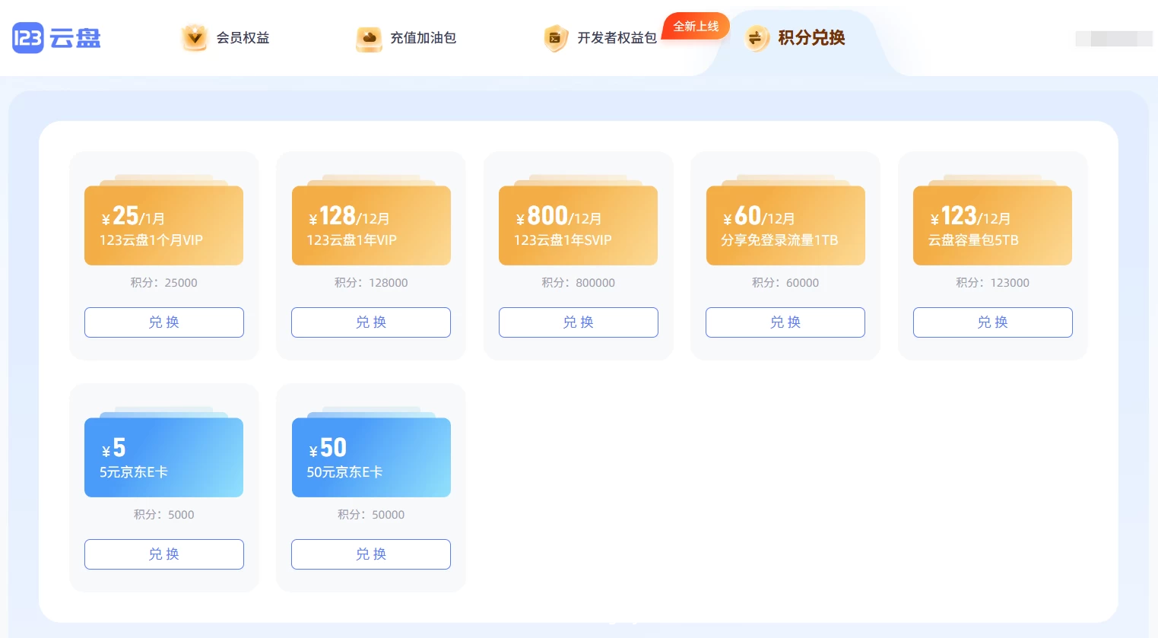Click the 充值加油包 cloud icon
This screenshot has height=638, width=1158.
[x=369, y=38]
